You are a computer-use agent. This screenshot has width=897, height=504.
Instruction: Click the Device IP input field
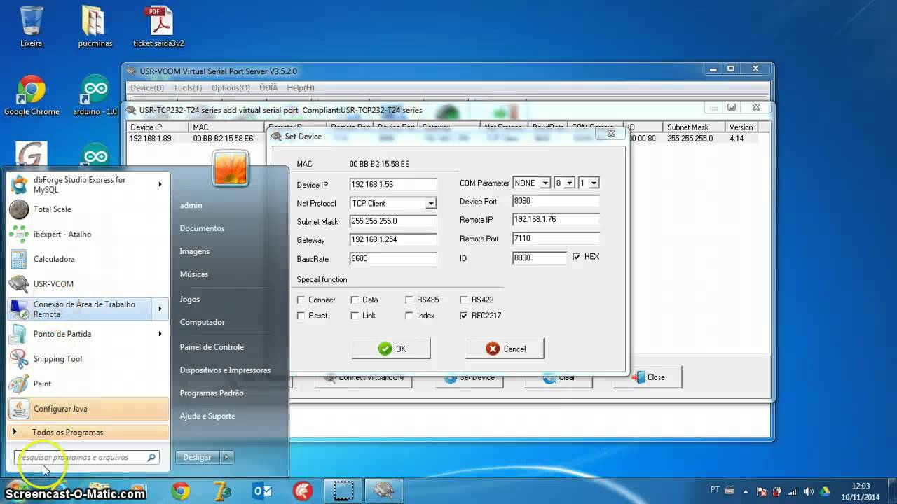(393, 185)
